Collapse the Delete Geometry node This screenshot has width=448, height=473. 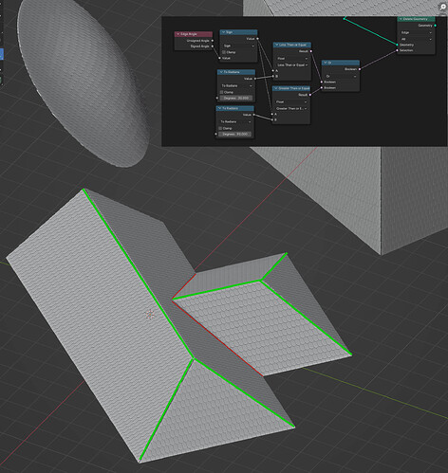point(401,19)
